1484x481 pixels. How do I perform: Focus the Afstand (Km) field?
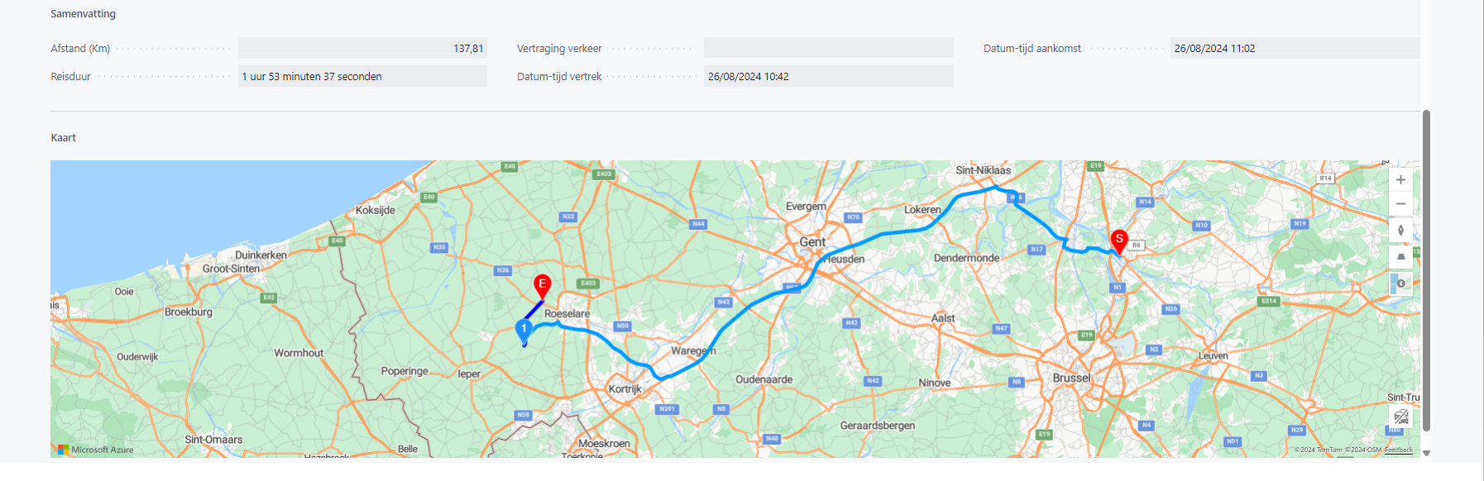click(x=362, y=48)
